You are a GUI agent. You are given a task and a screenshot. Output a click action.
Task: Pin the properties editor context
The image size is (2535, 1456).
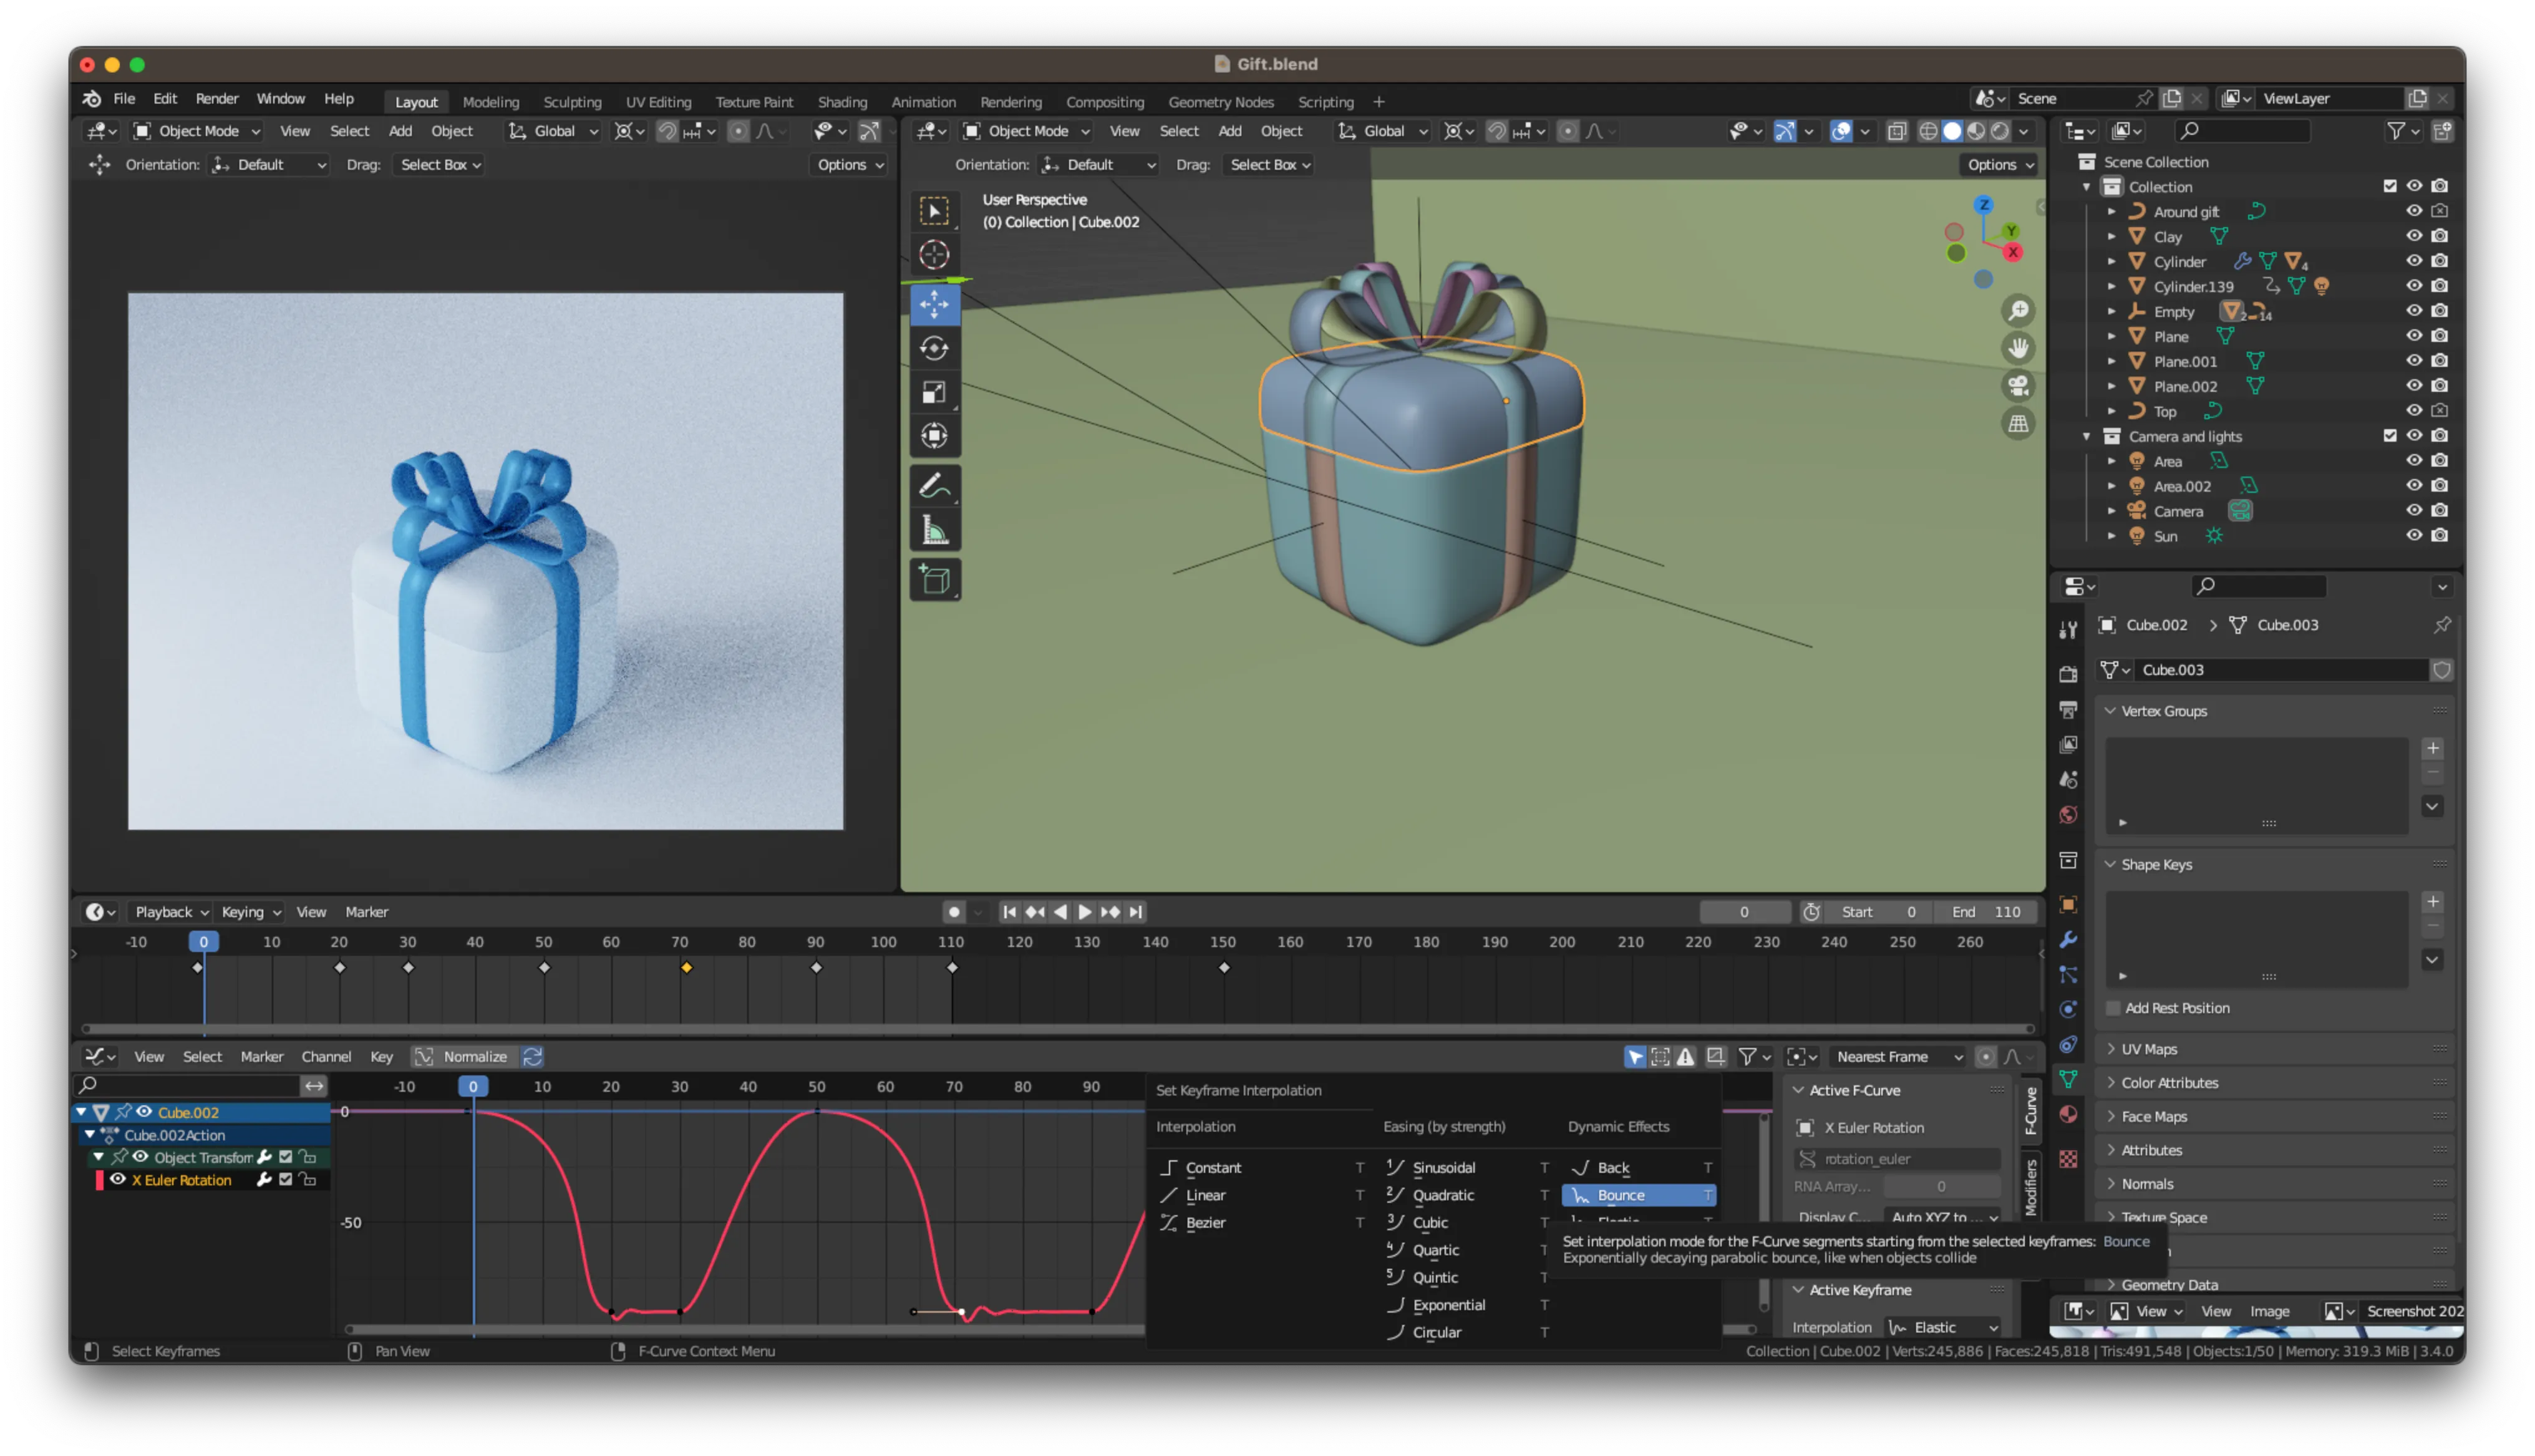point(2441,625)
